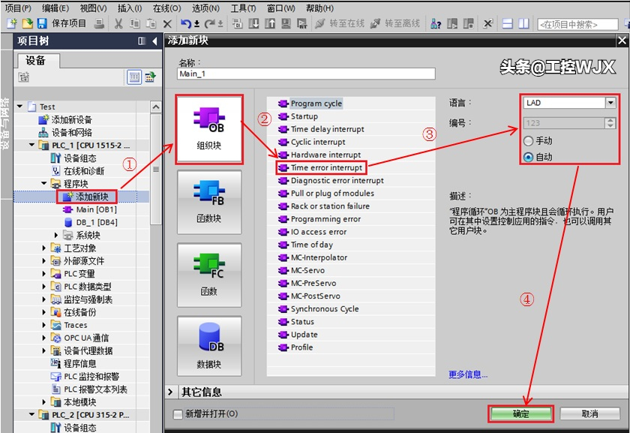Select the manual (手动) numbering radio button

coord(529,141)
